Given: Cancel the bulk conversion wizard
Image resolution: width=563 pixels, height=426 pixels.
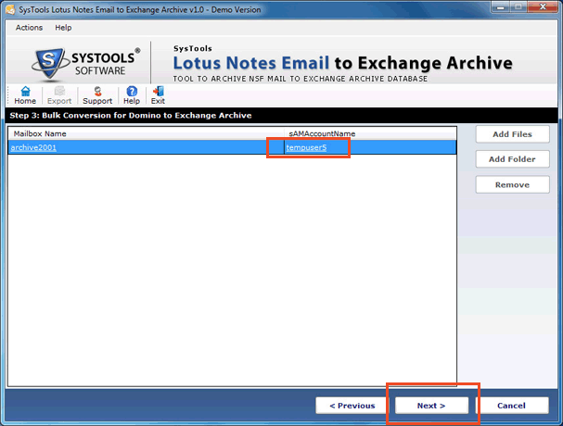Looking at the screenshot, I should click(512, 406).
